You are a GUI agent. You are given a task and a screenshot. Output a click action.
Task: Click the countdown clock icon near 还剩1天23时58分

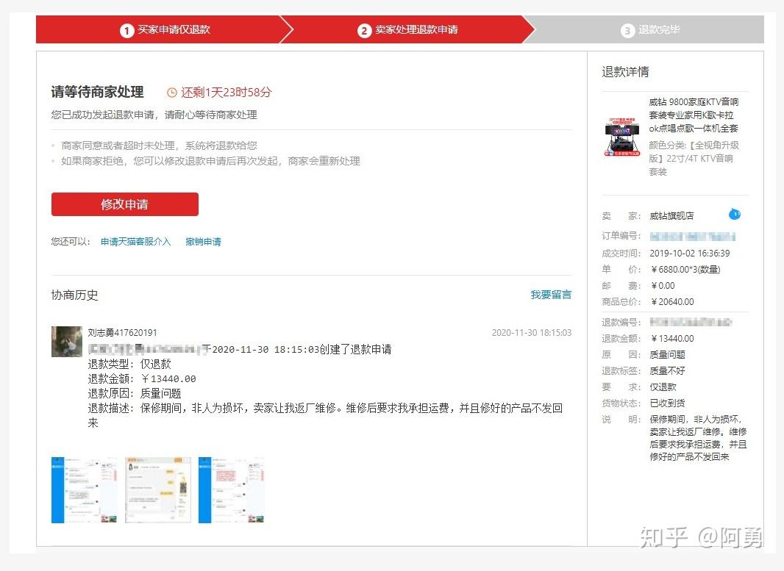pyautogui.click(x=171, y=92)
